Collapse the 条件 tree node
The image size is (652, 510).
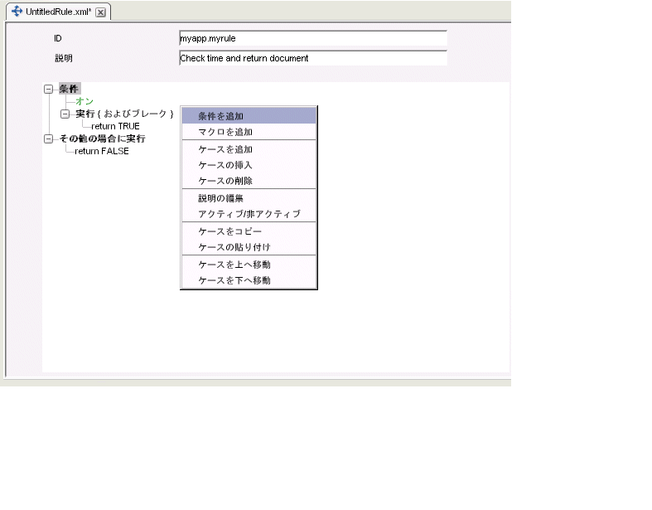49,89
